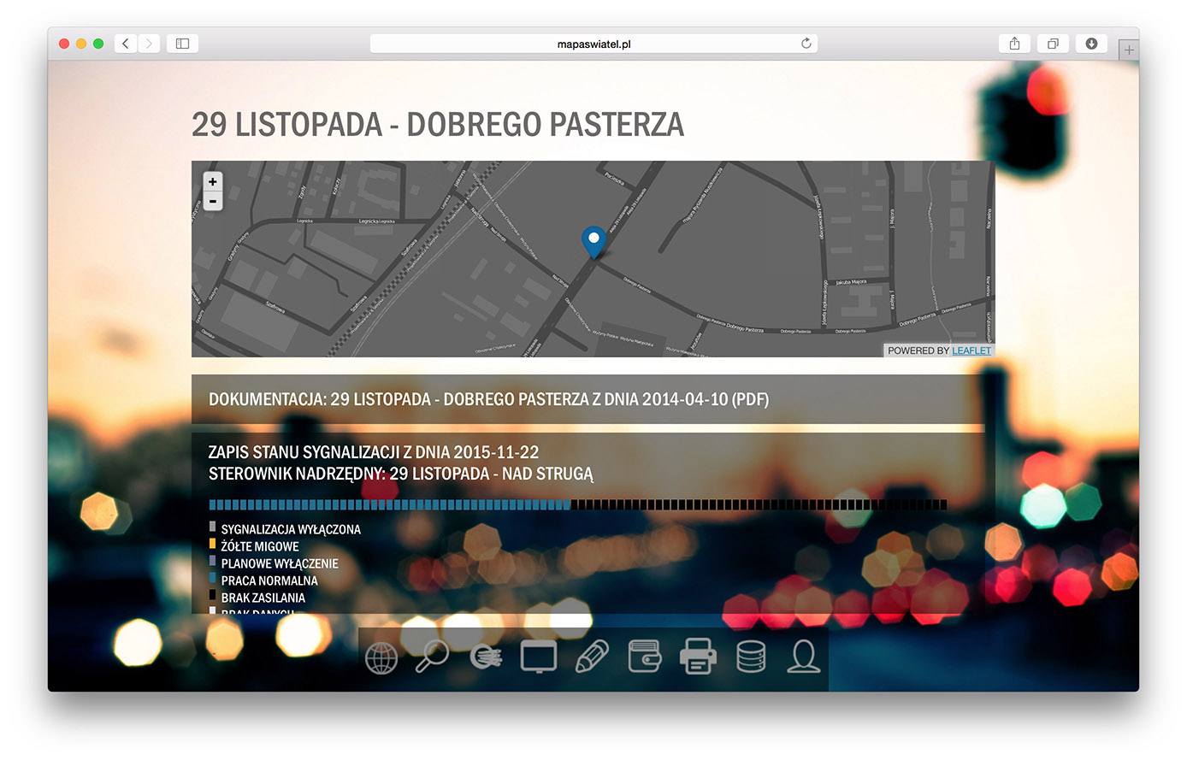Click the signal status timeline bar
Screen dimensions: 1187x760
[578, 504]
